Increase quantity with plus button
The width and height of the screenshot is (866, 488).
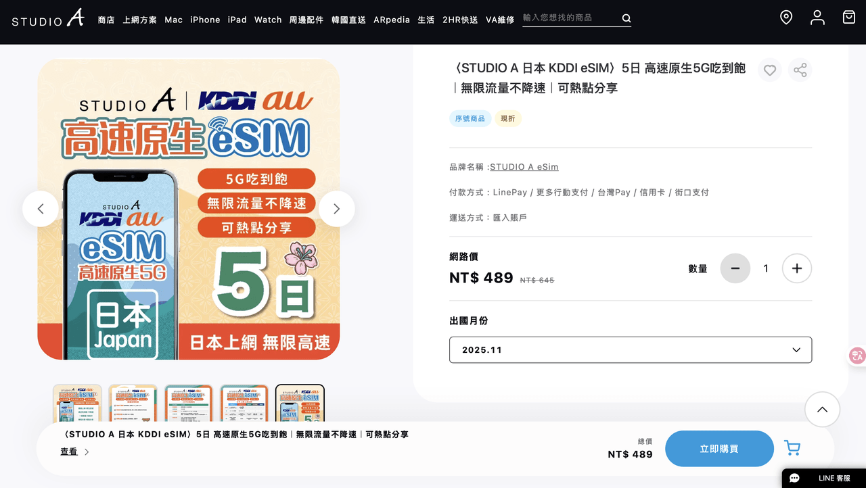(797, 268)
